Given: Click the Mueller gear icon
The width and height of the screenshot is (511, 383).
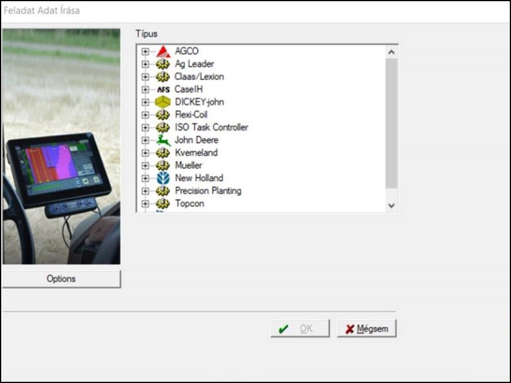Looking at the screenshot, I should coord(163,165).
